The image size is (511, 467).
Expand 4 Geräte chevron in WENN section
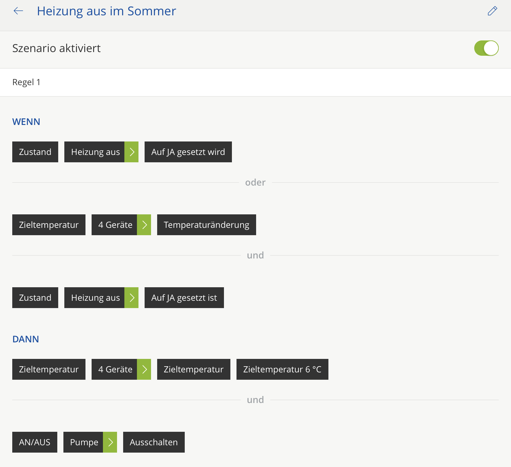point(144,225)
